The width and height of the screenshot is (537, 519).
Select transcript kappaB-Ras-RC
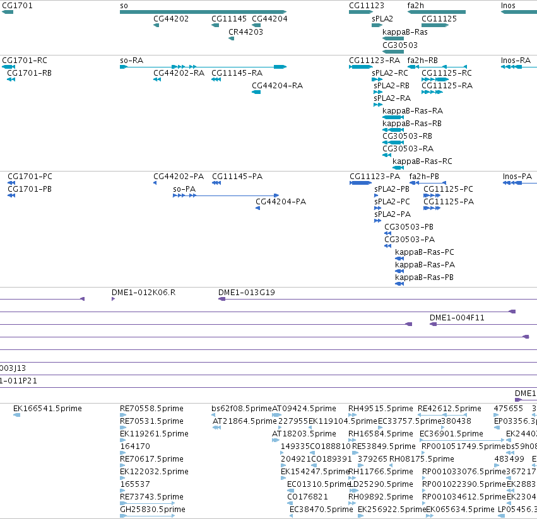[x=422, y=162]
